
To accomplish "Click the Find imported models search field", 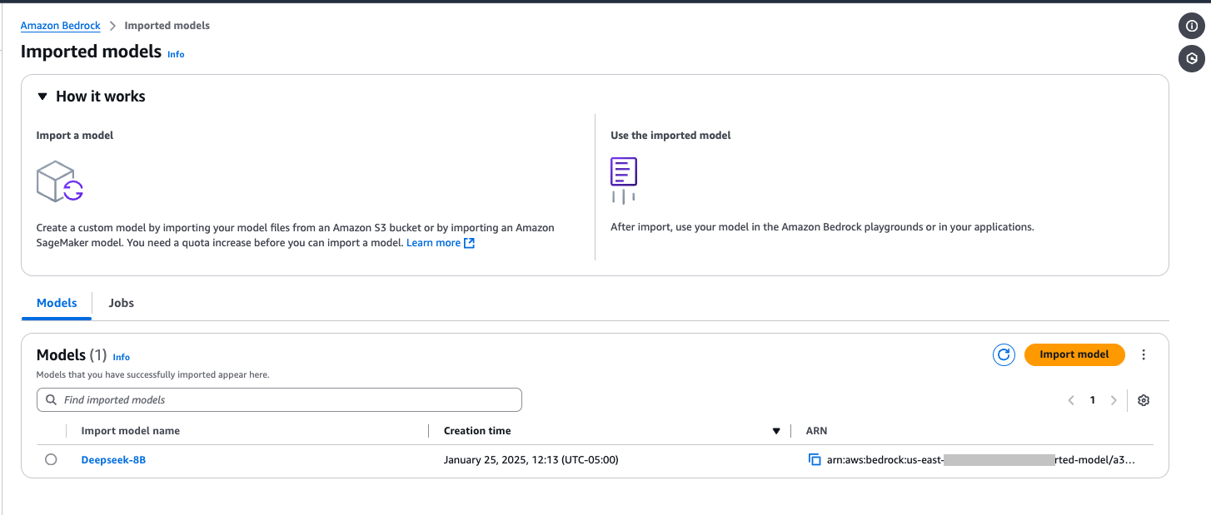I will (279, 400).
